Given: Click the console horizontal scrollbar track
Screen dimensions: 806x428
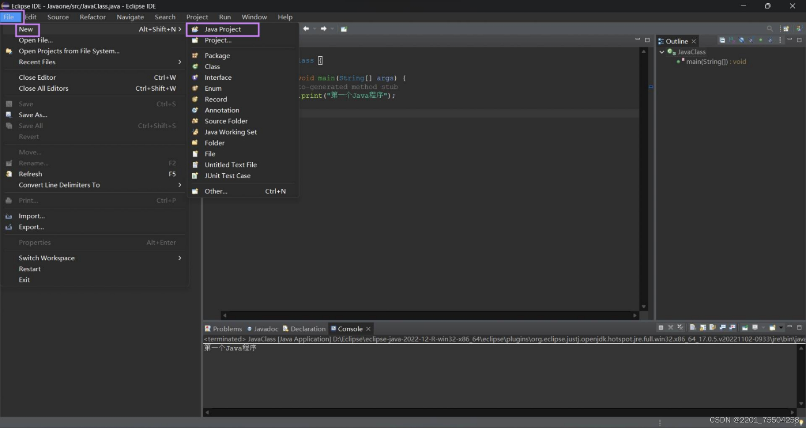Looking at the screenshot, I should 500,412.
